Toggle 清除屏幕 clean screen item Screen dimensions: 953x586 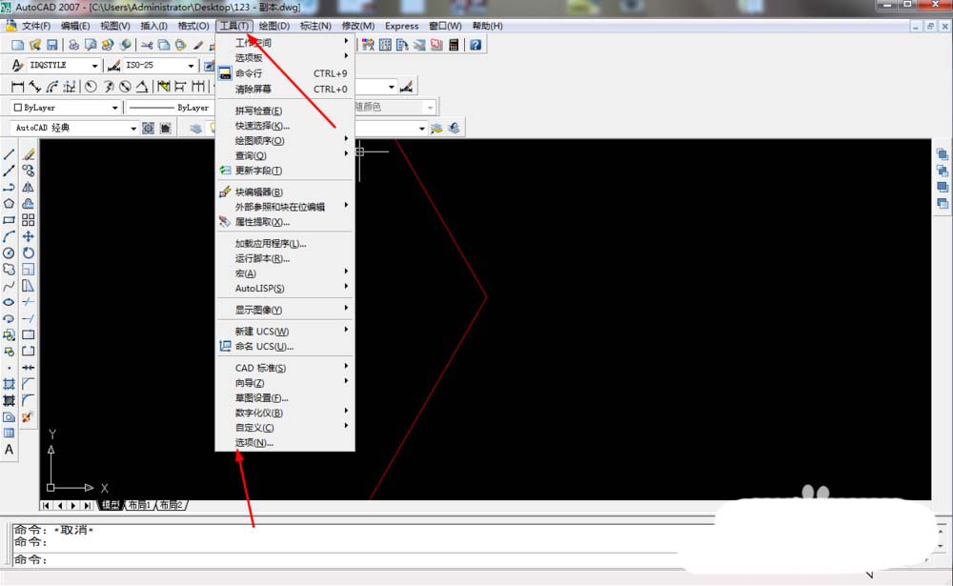[285, 90]
